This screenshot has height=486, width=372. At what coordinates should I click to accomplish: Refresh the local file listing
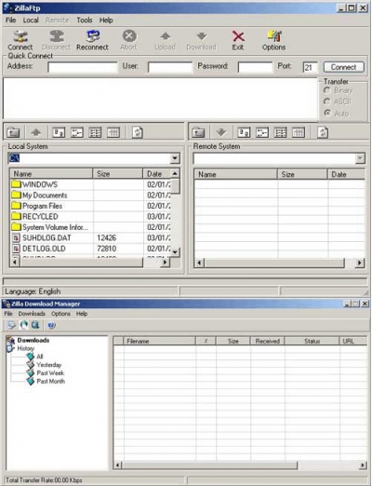[x=138, y=133]
